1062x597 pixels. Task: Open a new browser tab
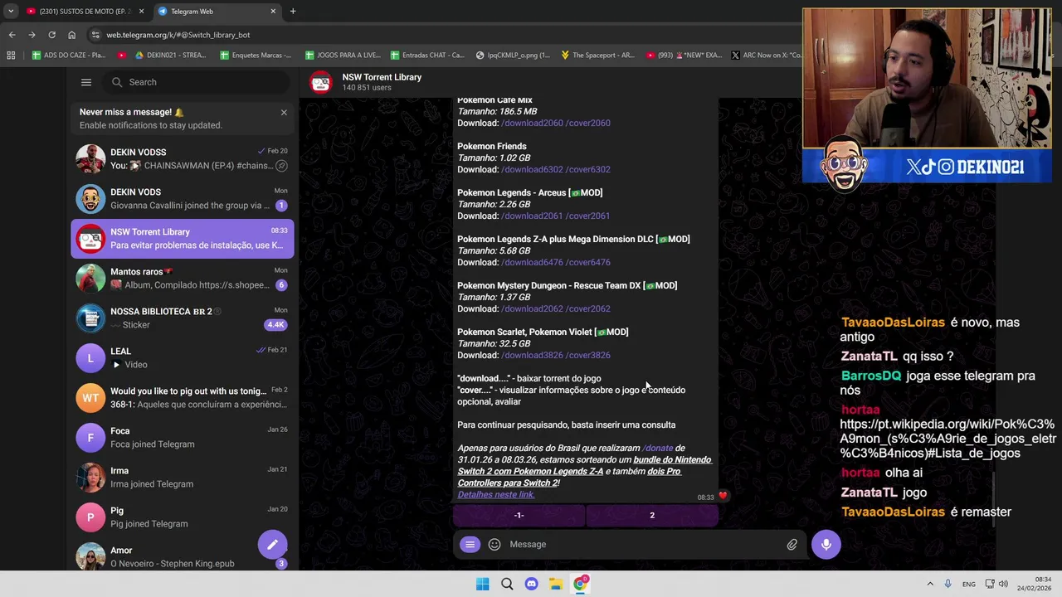coord(293,11)
